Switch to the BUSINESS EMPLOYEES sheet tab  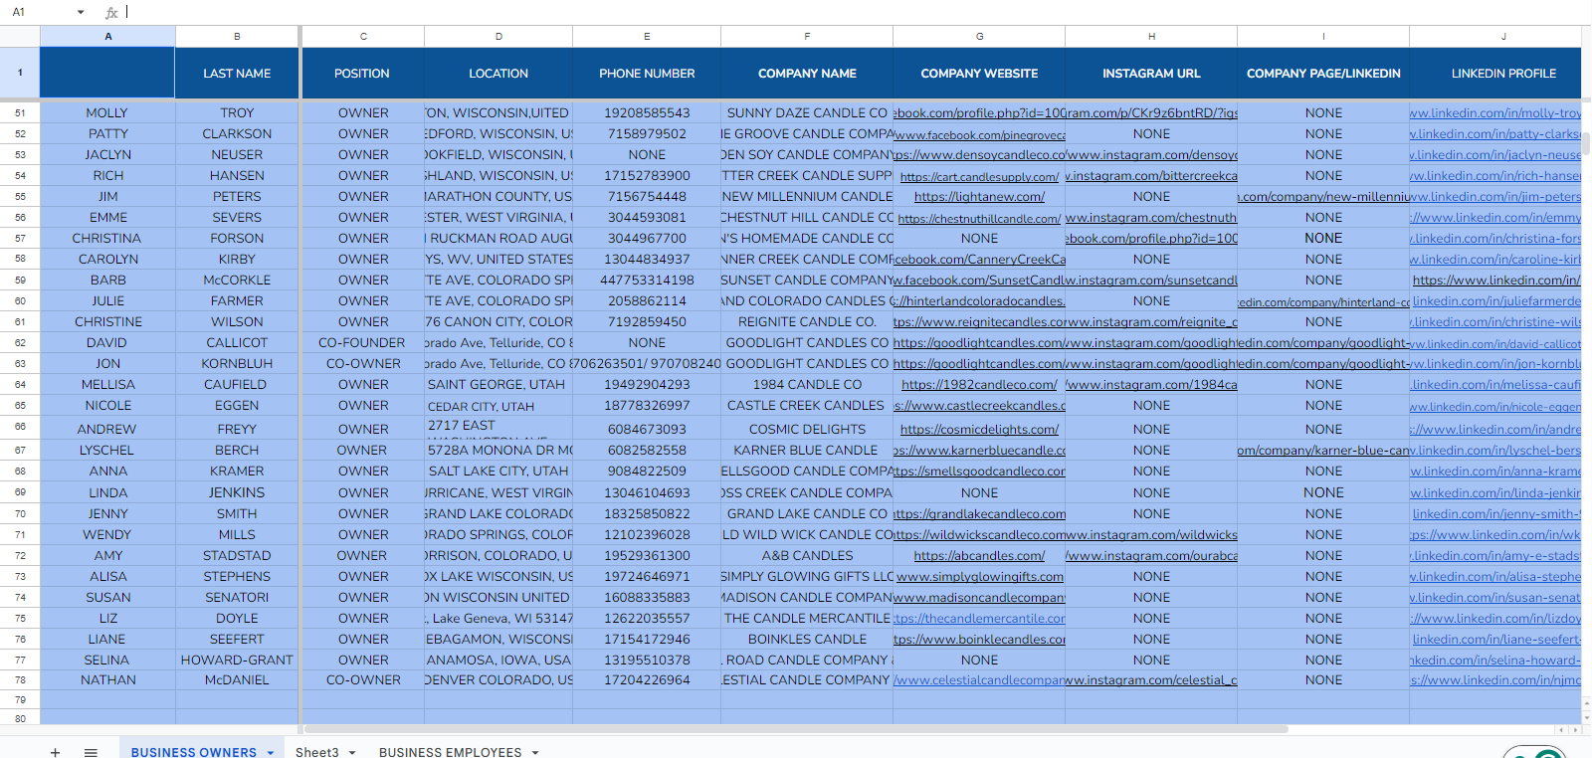(450, 752)
